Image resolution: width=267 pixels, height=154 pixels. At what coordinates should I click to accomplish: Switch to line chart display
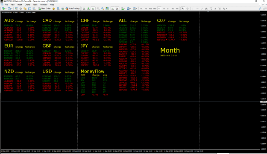tap(93, 9)
